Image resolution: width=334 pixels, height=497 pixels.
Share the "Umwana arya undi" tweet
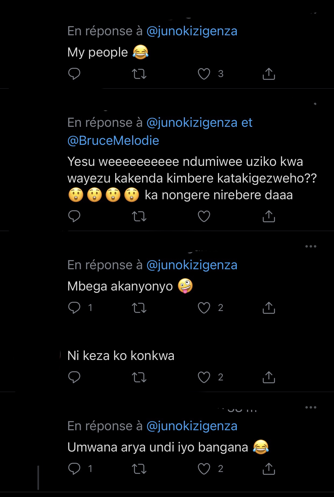click(269, 469)
